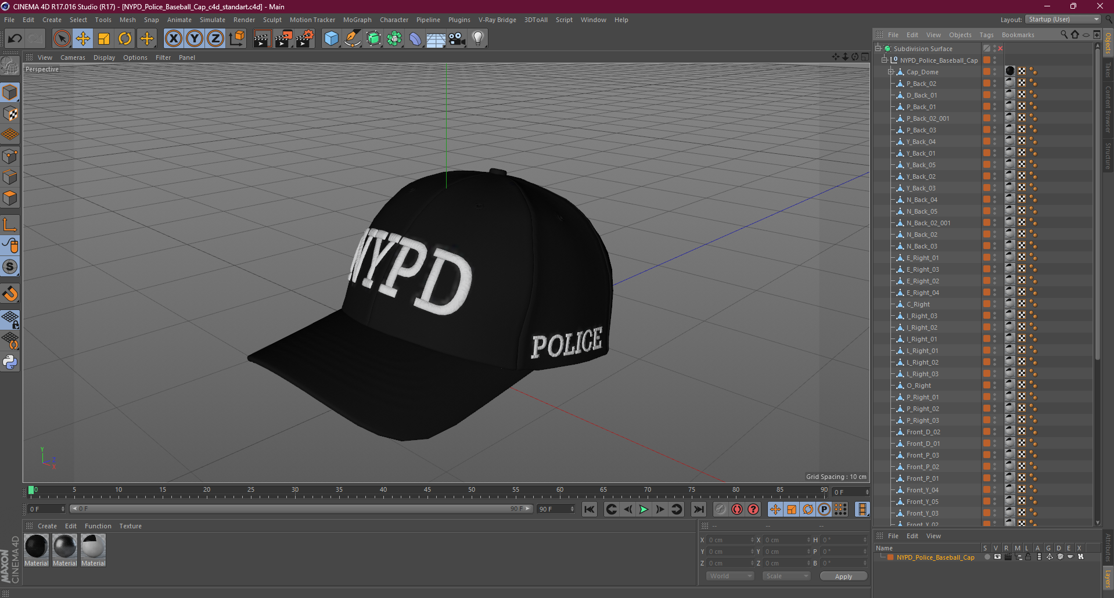Image resolution: width=1114 pixels, height=598 pixels.
Task: Toggle Z axis lock
Action: (215, 39)
